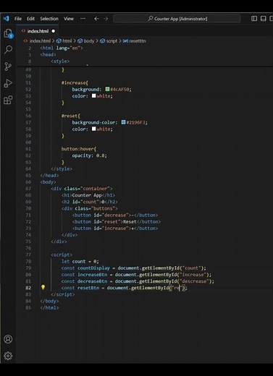This screenshot has height=376, width=273.
Task: Open the #2196F3 blue color swatch
Action: (x=123, y=122)
